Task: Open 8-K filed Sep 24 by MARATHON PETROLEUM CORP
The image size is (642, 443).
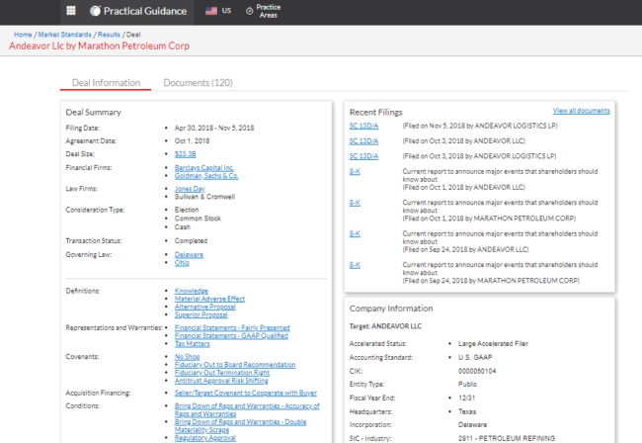Action: point(355,265)
